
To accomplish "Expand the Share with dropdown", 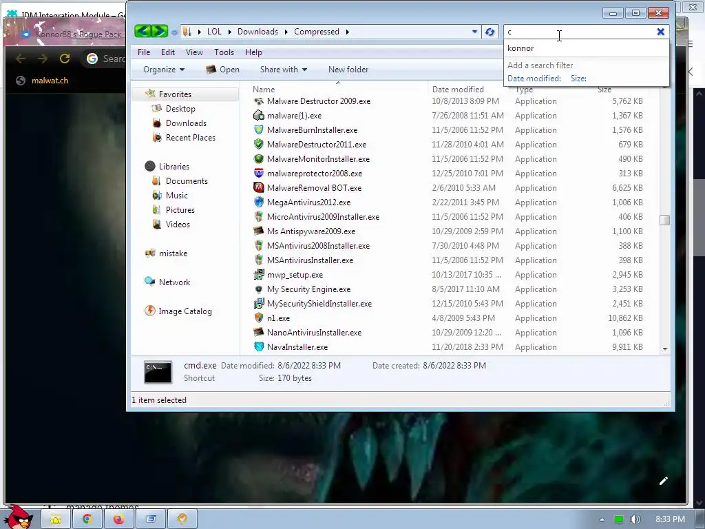I will (283, 70).
